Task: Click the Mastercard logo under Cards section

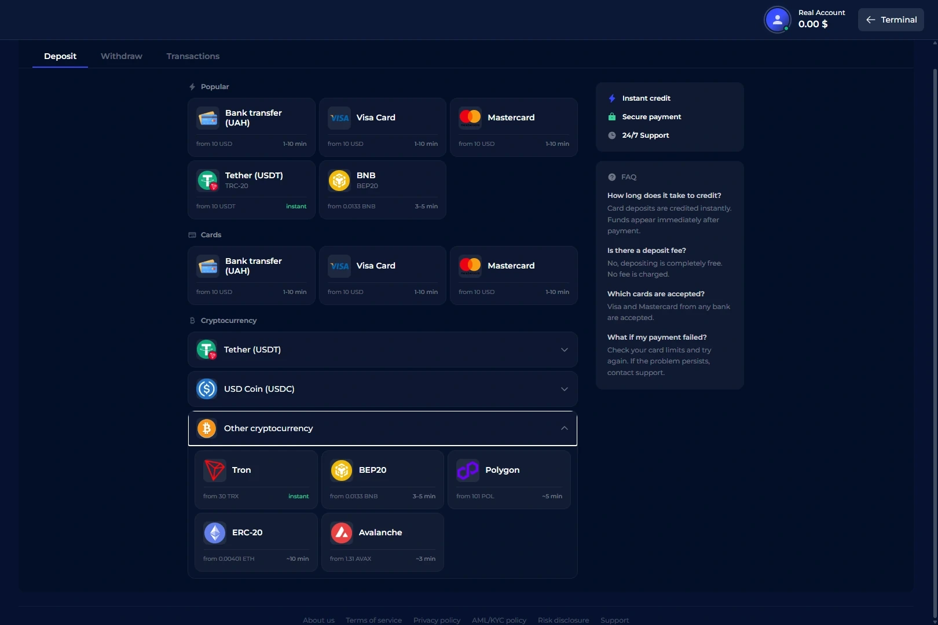Action: [x=470, y=266]
